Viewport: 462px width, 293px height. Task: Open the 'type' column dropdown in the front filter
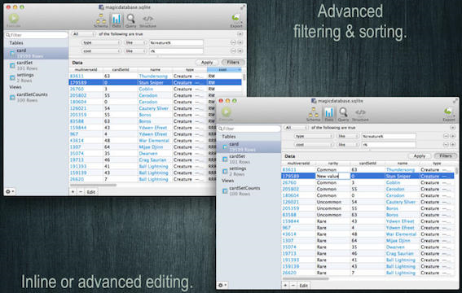pos(314,136)
